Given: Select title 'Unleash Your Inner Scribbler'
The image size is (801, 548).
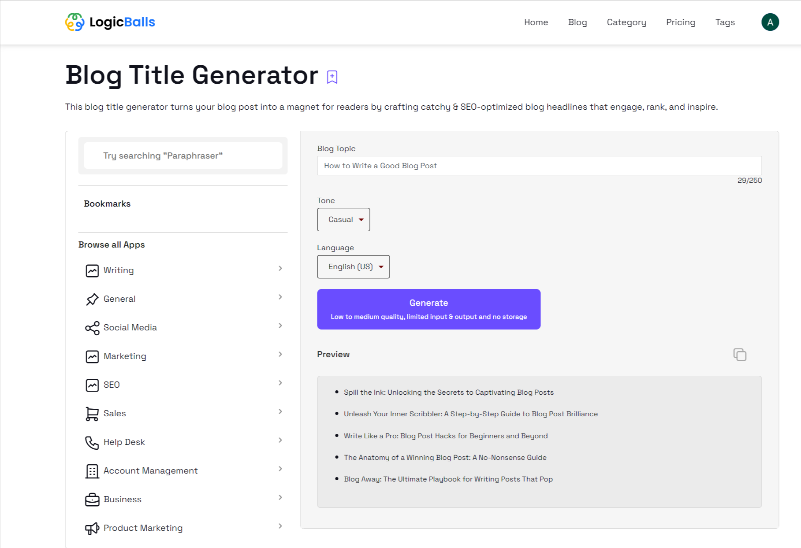Looking at the screenshot, I should [471, 414].
